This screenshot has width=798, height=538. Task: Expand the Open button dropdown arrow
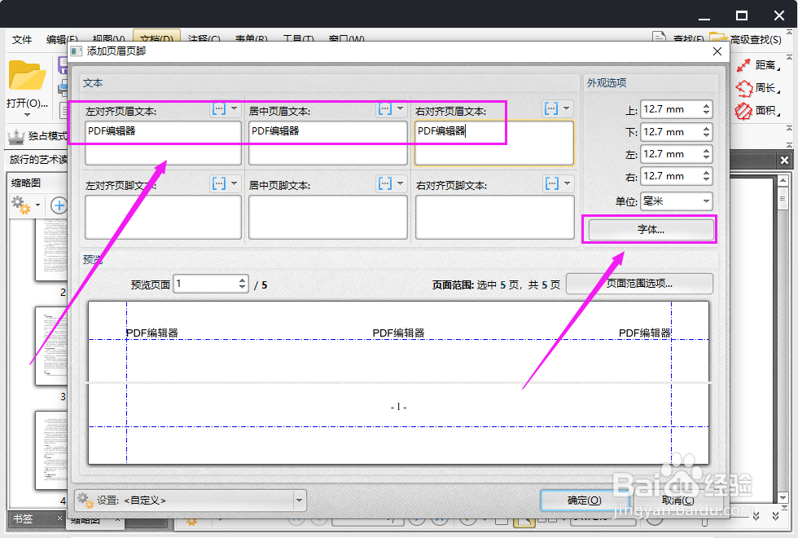(27, 115)
